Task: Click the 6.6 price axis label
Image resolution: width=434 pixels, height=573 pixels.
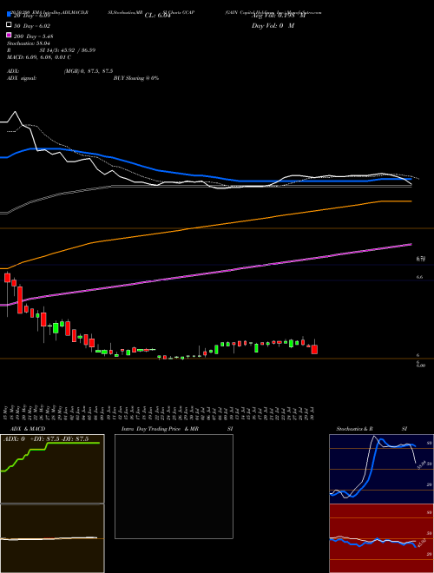Action: pos(419,277)
